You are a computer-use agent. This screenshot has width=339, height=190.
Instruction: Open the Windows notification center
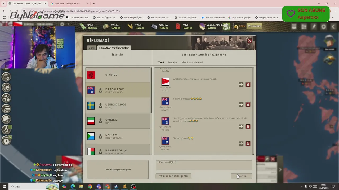[333, 187]
